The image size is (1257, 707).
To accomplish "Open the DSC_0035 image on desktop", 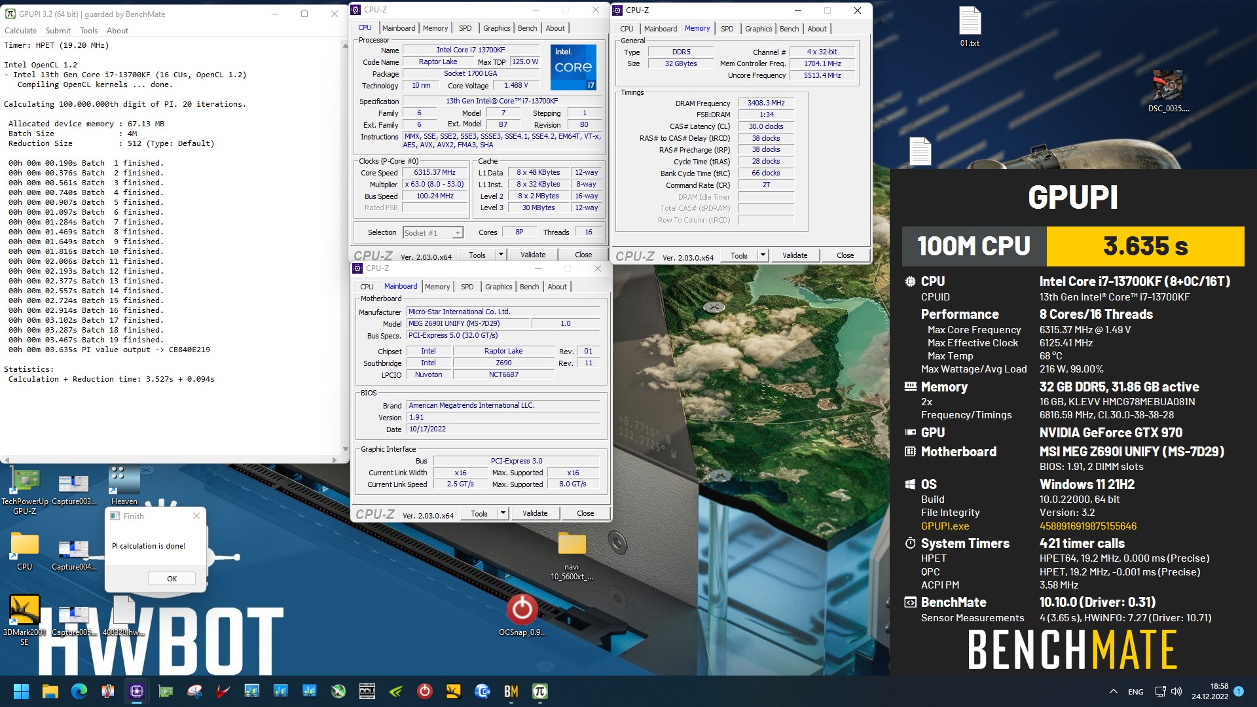I will tap(1168, 91).
